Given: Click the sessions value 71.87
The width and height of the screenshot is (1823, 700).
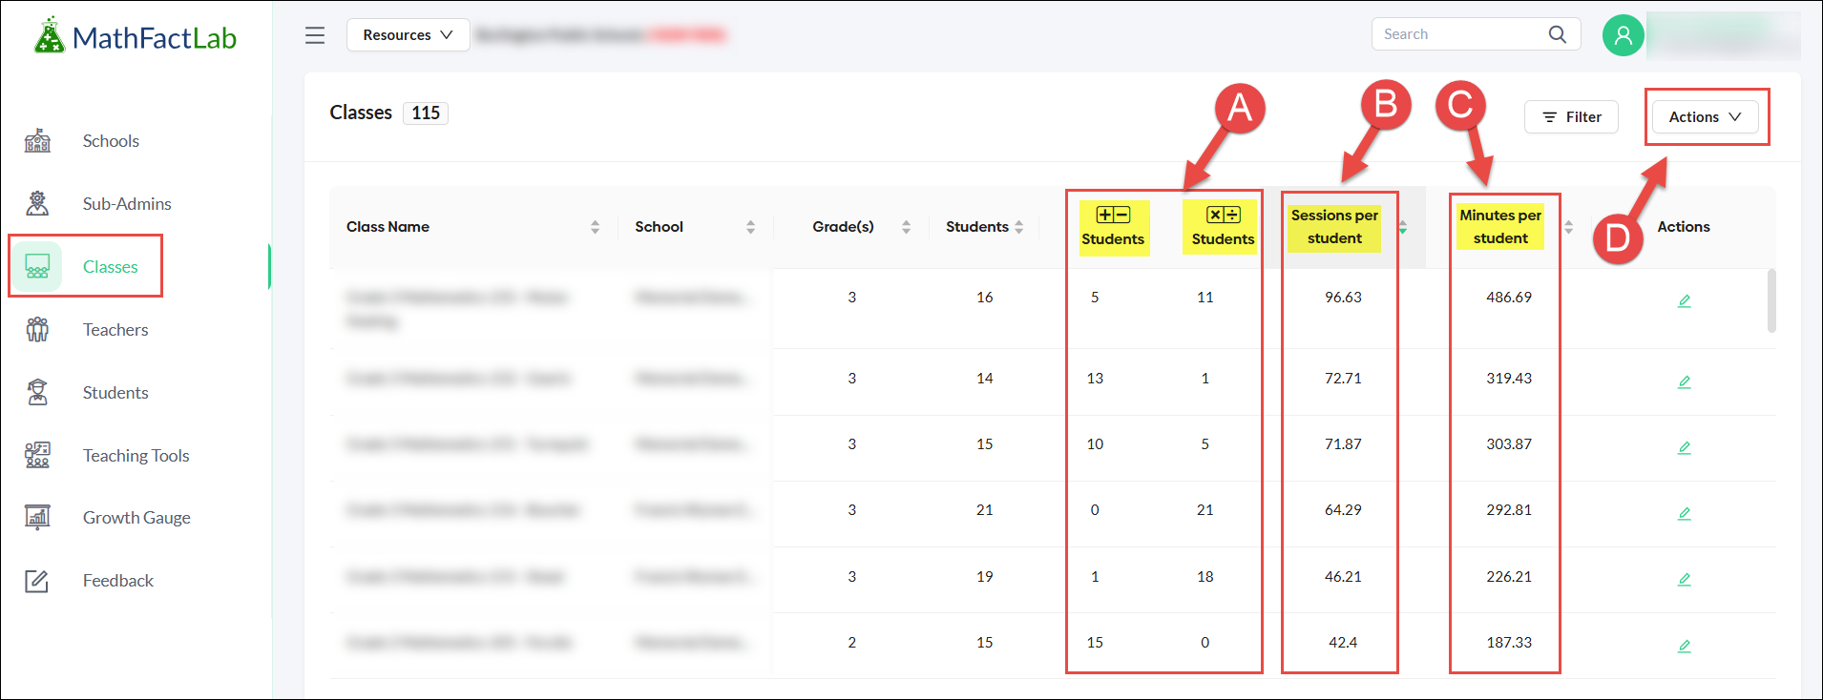Looking at the screenshot, I should [1343, 444].
